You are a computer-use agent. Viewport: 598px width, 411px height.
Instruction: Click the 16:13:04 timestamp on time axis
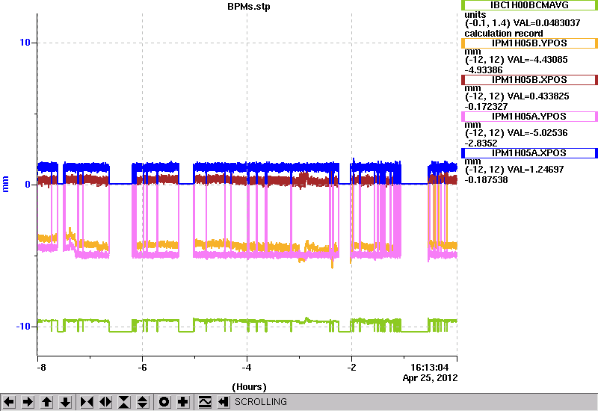pyautogui.click(x=429, y=368)
